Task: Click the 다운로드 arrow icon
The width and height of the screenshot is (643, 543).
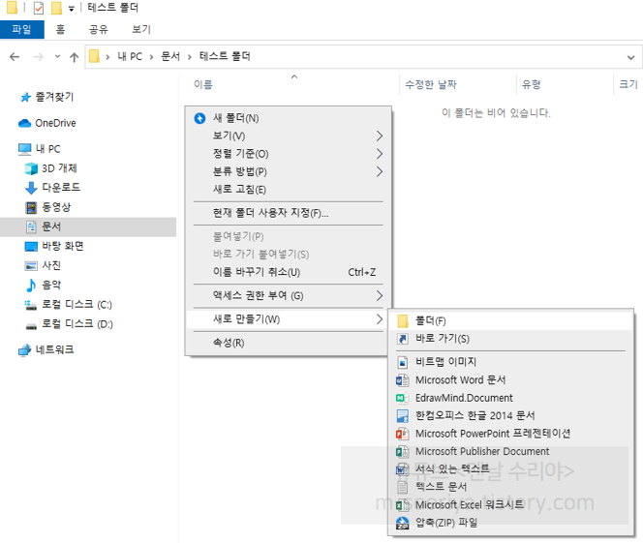Action: coord(31,188)
